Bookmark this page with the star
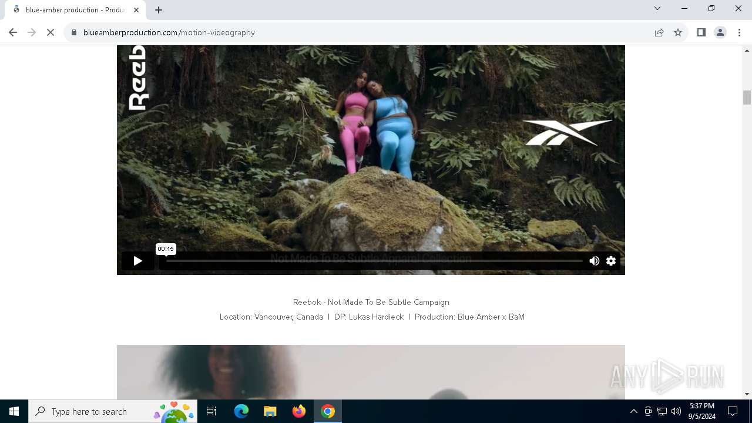752x423 pixels. [x=678, y=32]
